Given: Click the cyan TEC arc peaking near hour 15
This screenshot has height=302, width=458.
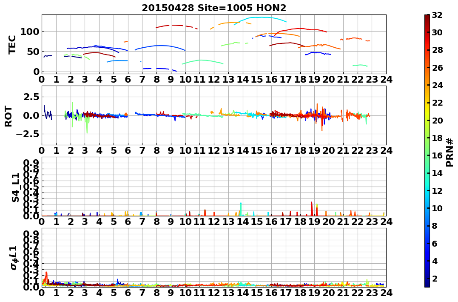Looking at the screenshot, I should 260,17.
